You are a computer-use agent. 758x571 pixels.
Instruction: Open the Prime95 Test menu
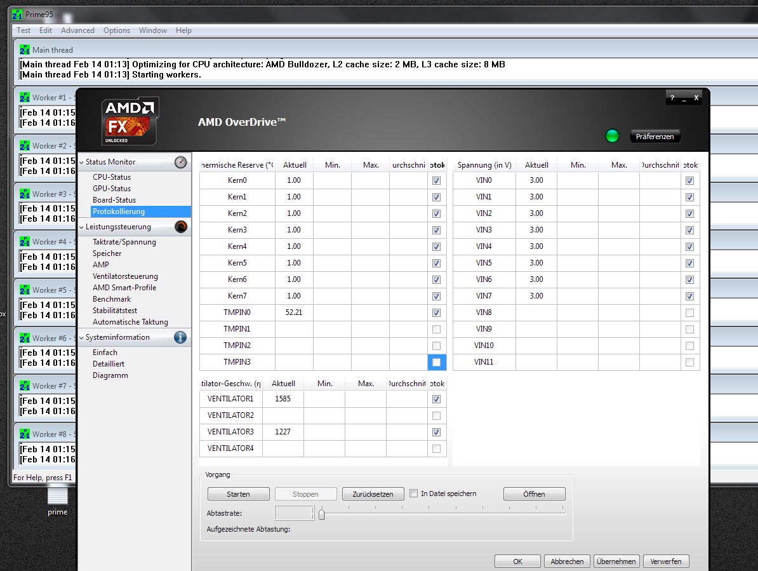coord(23,30)
